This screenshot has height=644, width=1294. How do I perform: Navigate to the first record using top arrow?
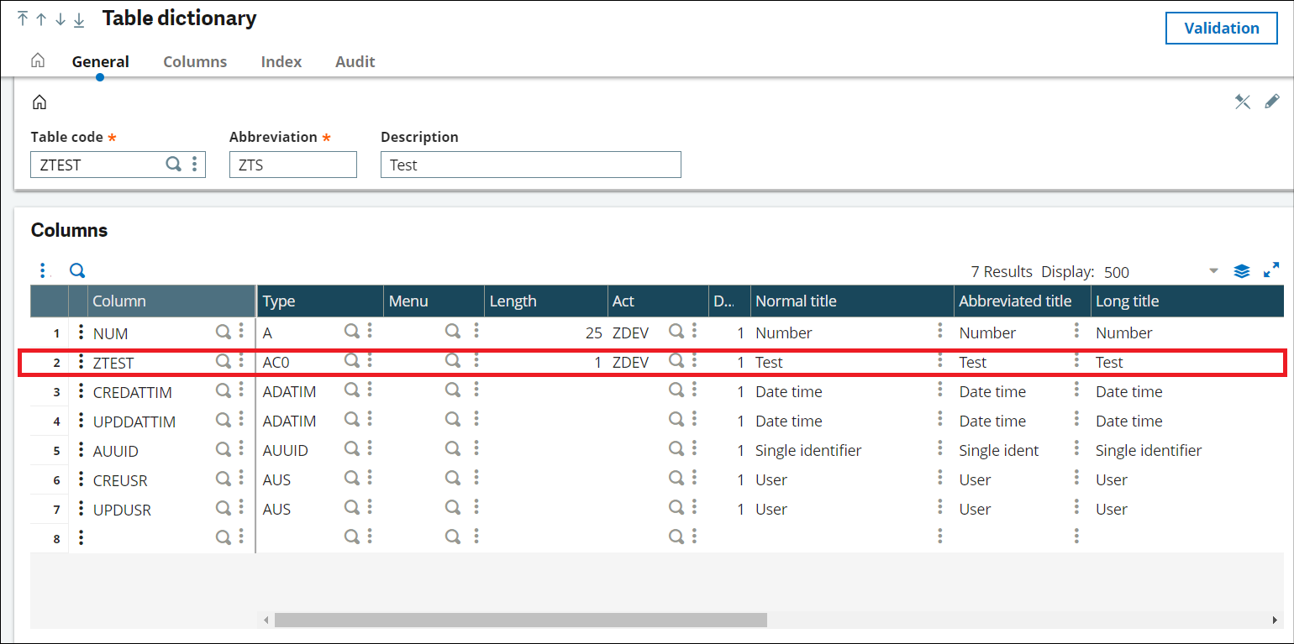[x=21, y=18]
